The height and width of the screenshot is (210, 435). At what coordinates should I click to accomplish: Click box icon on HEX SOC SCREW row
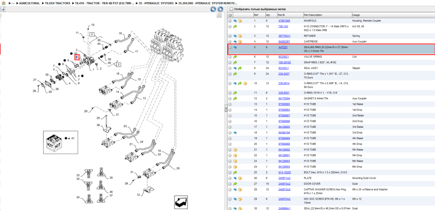click(240, 199)
